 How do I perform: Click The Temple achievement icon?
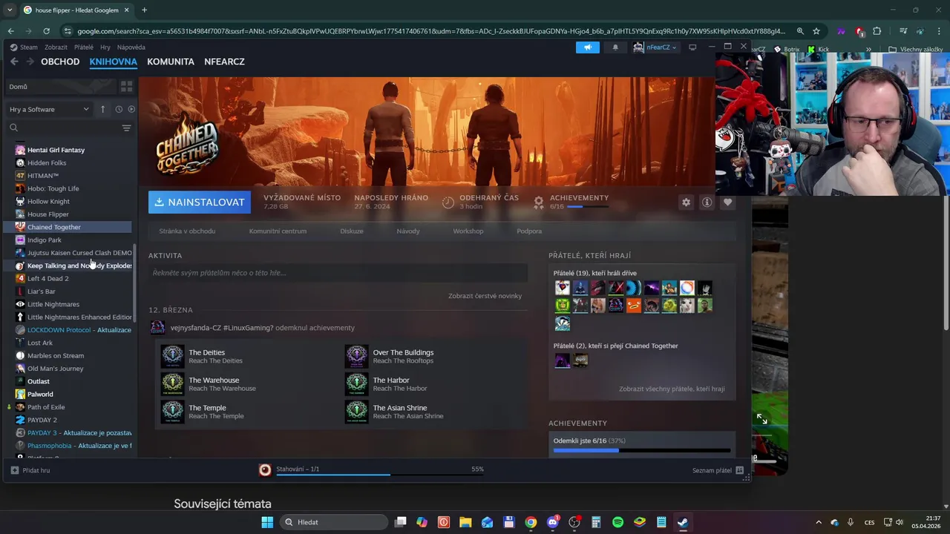(172, 411)
